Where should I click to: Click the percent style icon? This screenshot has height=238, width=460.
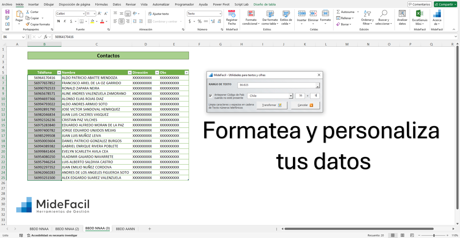tap(199, 22)
